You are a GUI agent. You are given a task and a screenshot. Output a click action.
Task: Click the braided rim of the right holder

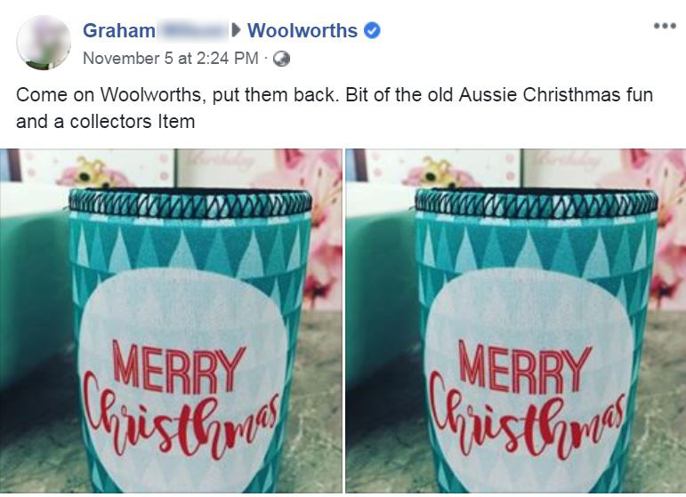click(x=536, y=203)
